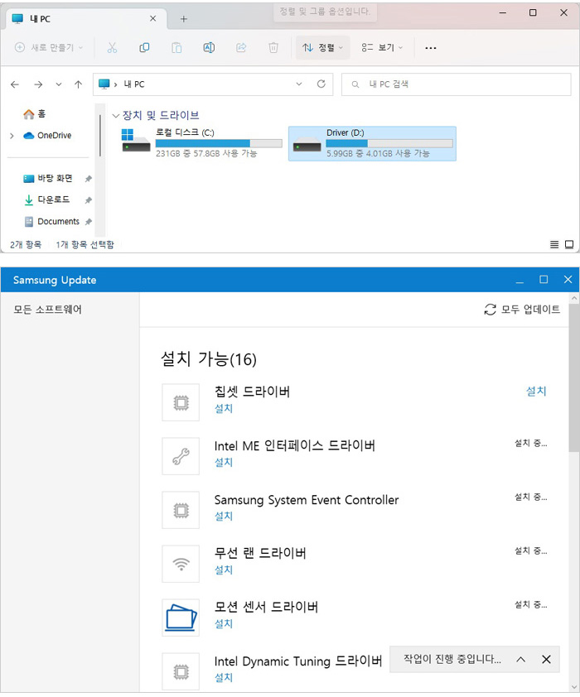Expand the OneDrive tree node
Screen dimensions: 580x697
point(12,136)
